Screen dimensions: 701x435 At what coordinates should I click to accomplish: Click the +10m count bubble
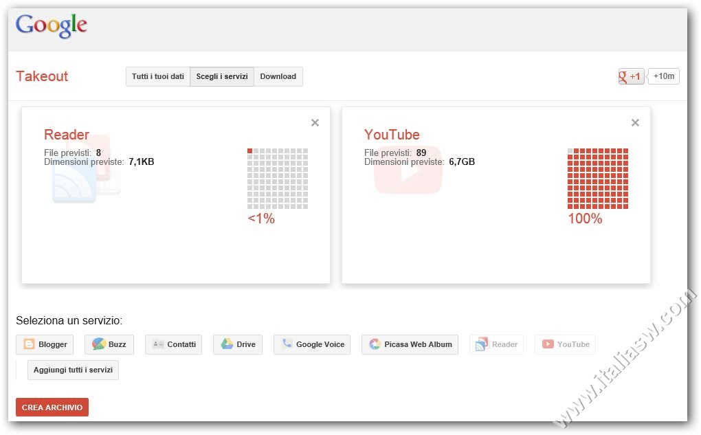(x=664, y=76)
